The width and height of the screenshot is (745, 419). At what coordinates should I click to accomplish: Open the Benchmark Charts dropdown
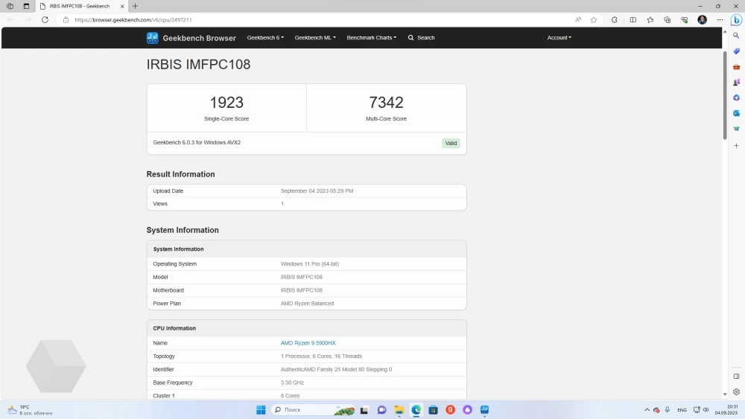click(371, 38)
